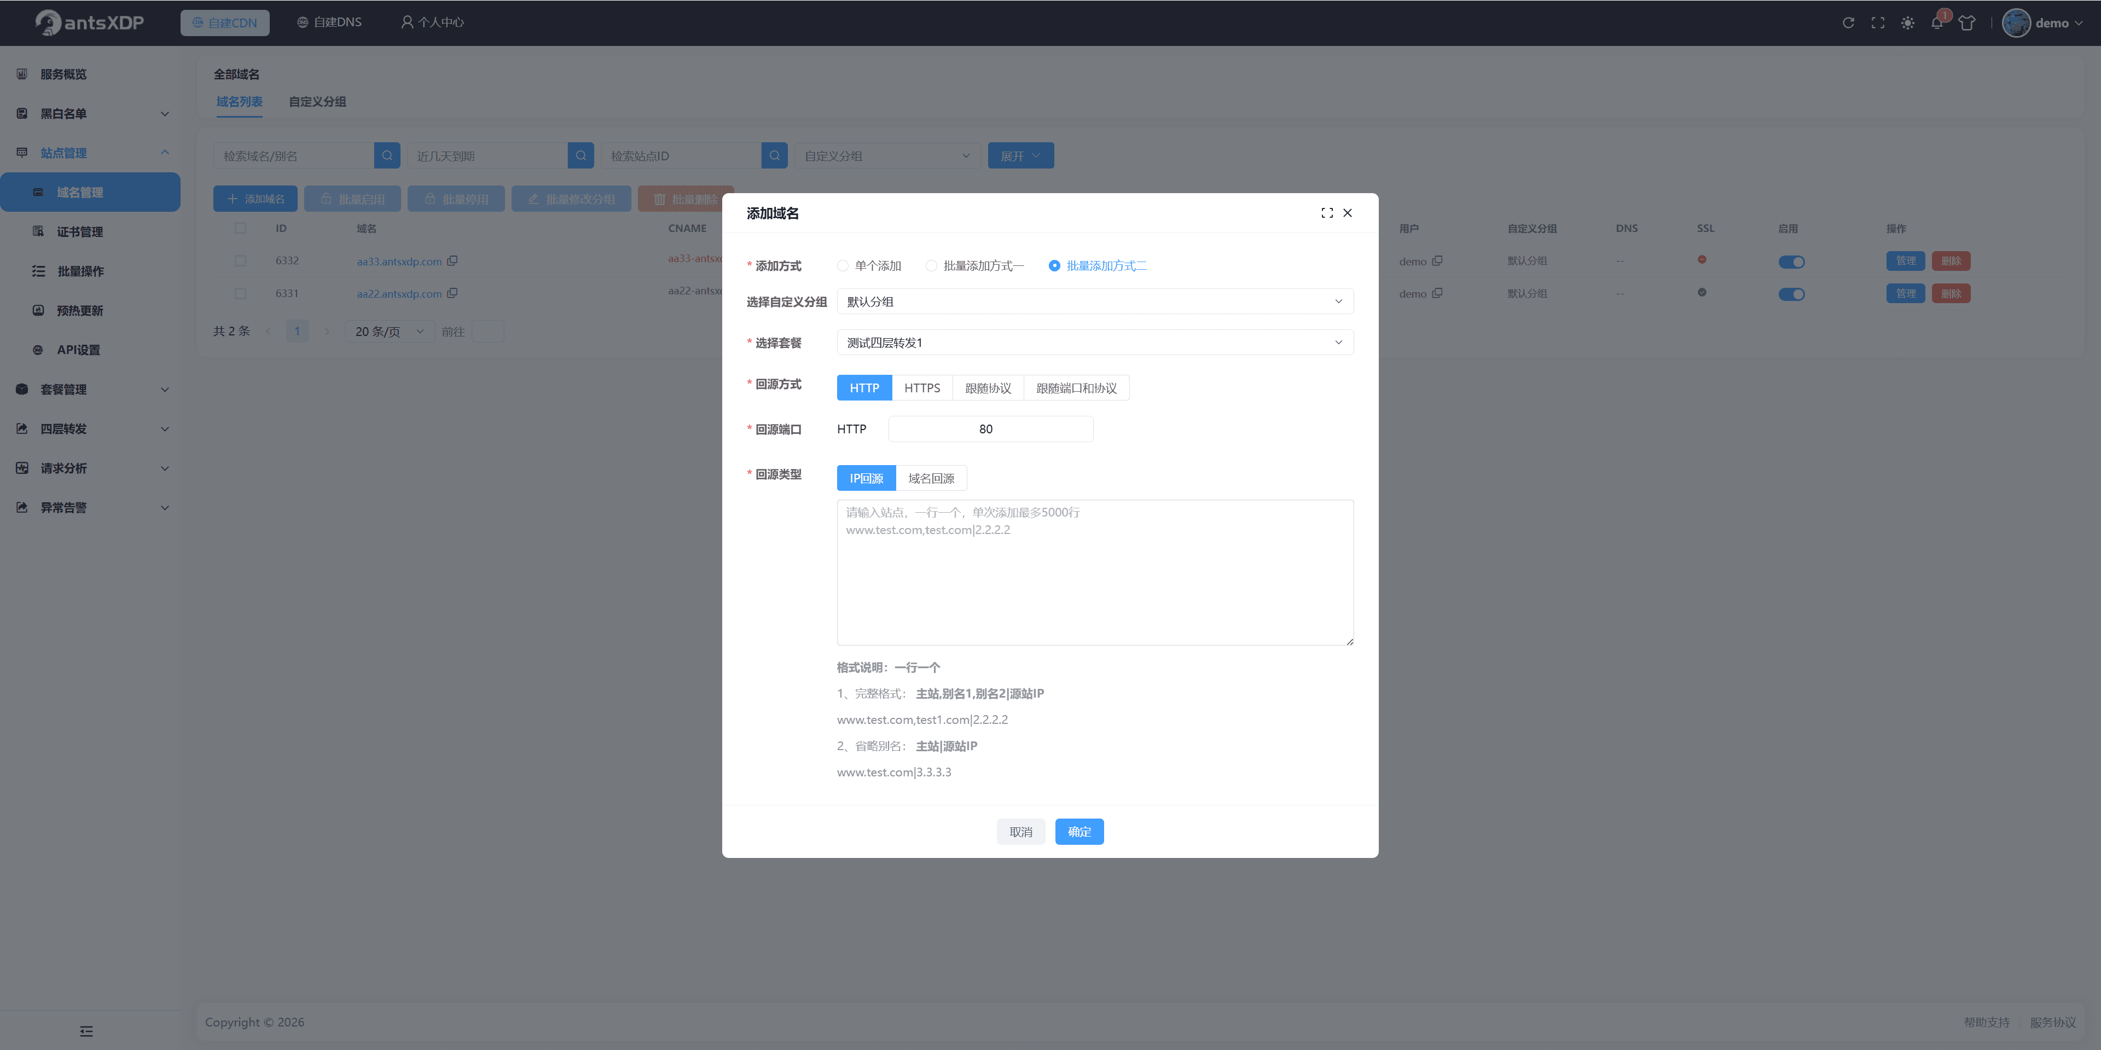
Task: Open 选择自定义分组 dropdown 默认分组
Action: (x=1094, y=302)
